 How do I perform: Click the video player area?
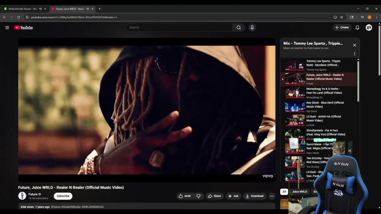[x=147, y=110]
